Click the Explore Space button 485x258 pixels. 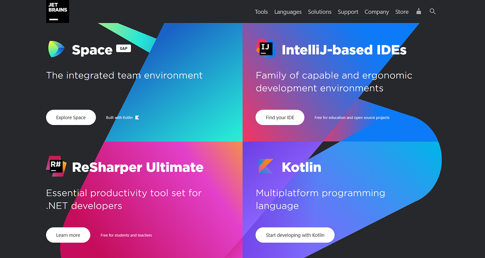[71, 117]
